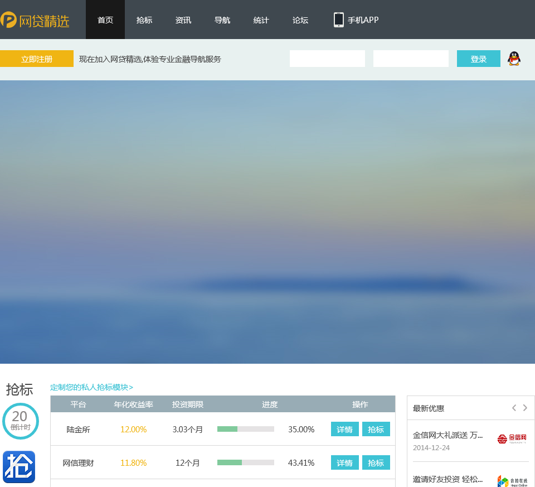Open the 论坛 nav item

click(300, 20)
